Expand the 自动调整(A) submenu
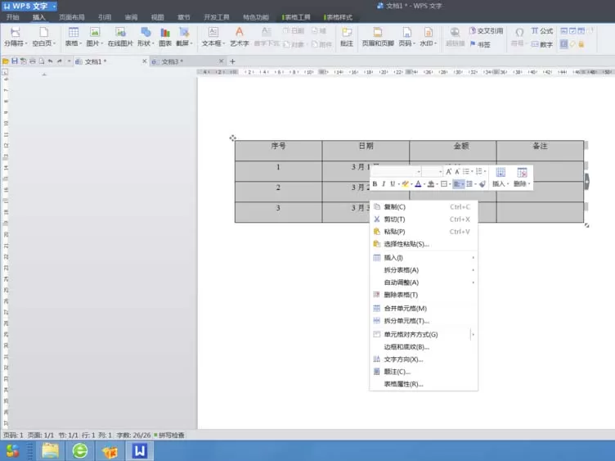 pos(423,282)
